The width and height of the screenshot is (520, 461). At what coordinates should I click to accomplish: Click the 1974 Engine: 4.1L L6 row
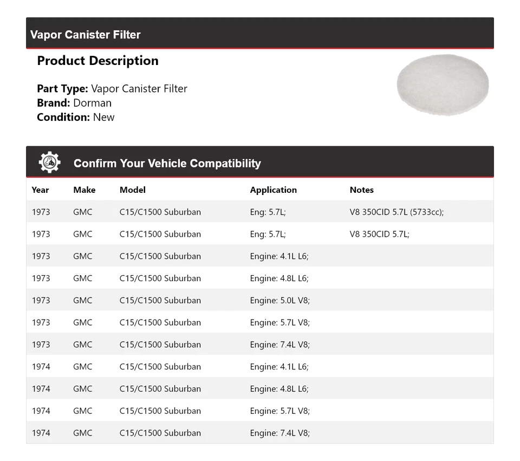tap(259, 367)
